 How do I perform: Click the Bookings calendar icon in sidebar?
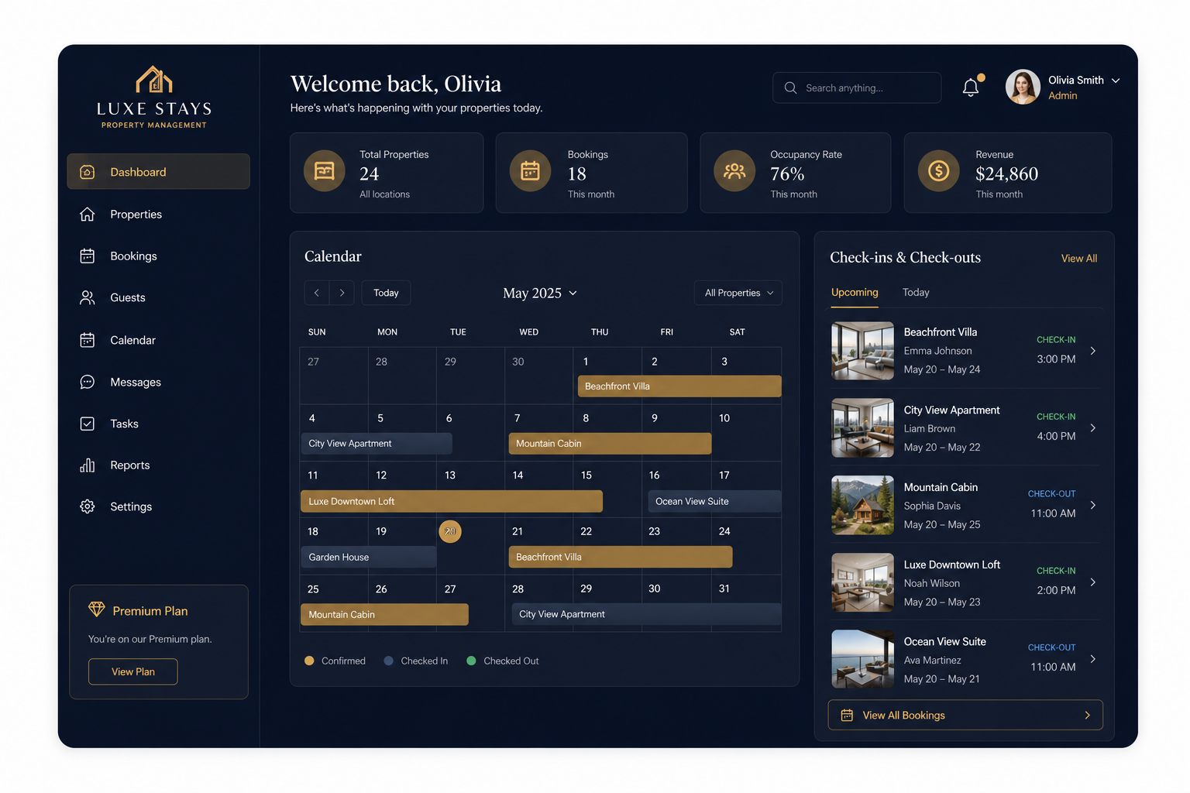pos(88,256)
